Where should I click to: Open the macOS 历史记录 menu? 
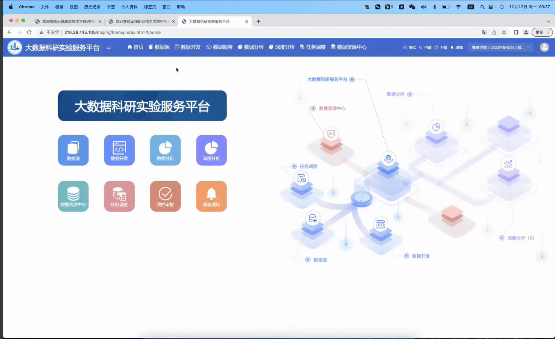click(92, 7)
